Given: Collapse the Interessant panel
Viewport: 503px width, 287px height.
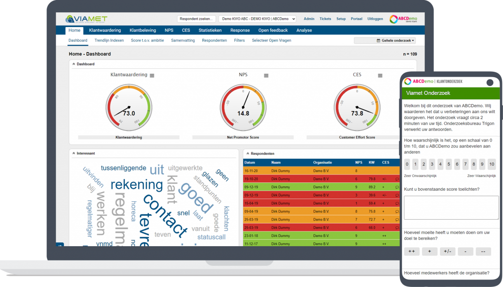Looking at the screenshot, I should coord(74,153).
